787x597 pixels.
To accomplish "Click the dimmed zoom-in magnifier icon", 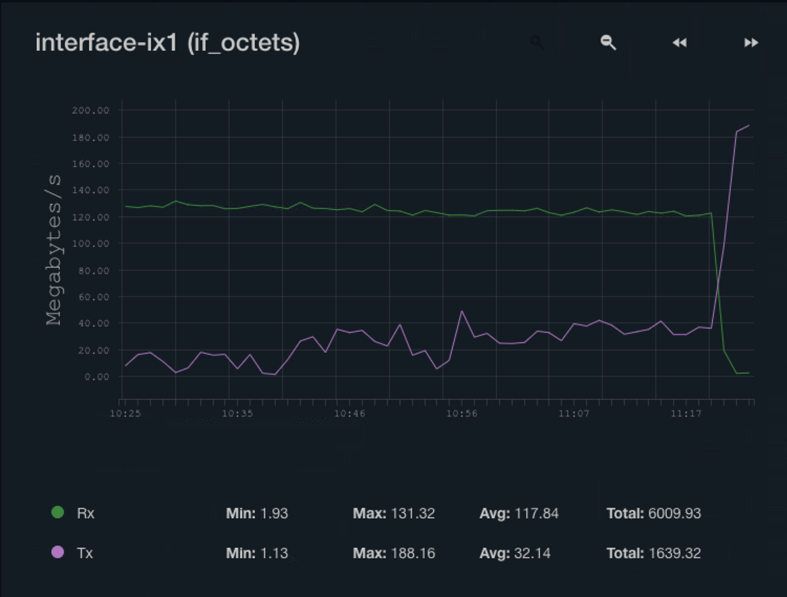I will (x=537, y=43).
